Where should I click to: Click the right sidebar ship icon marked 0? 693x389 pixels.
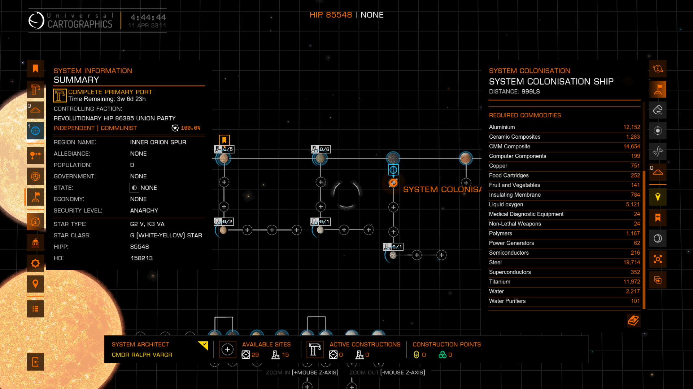point(658,172)
